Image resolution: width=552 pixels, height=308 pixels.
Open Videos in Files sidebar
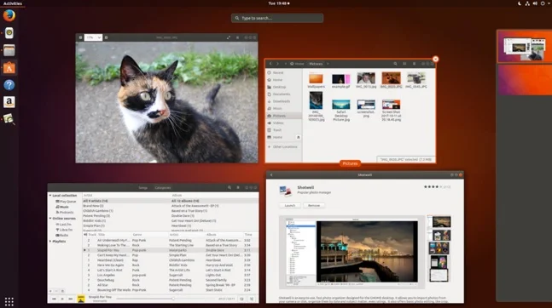point(284,123)
